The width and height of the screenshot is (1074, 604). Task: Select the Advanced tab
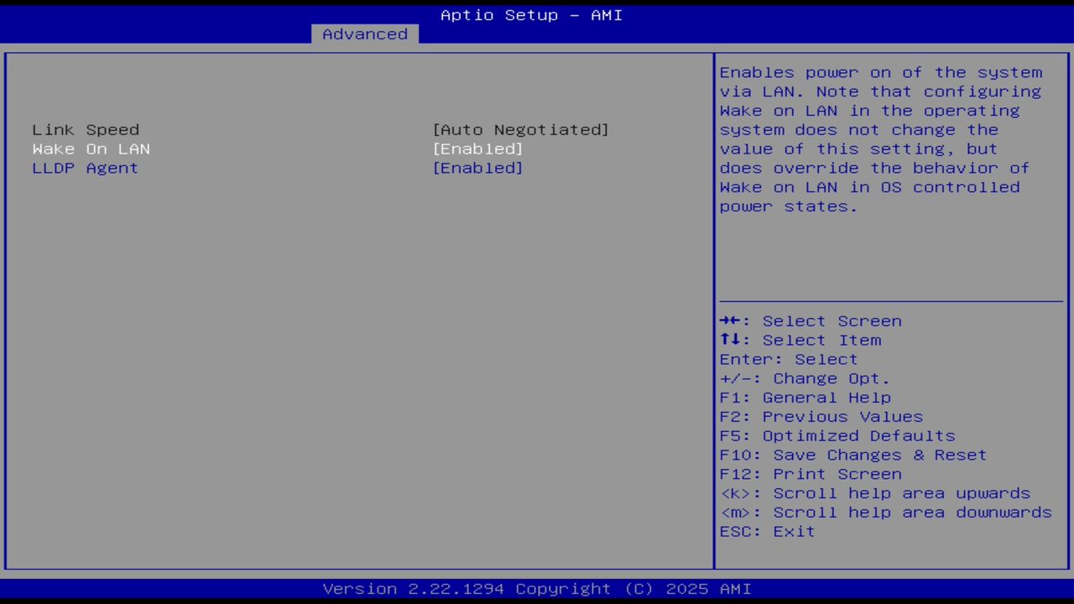point(364,34)
